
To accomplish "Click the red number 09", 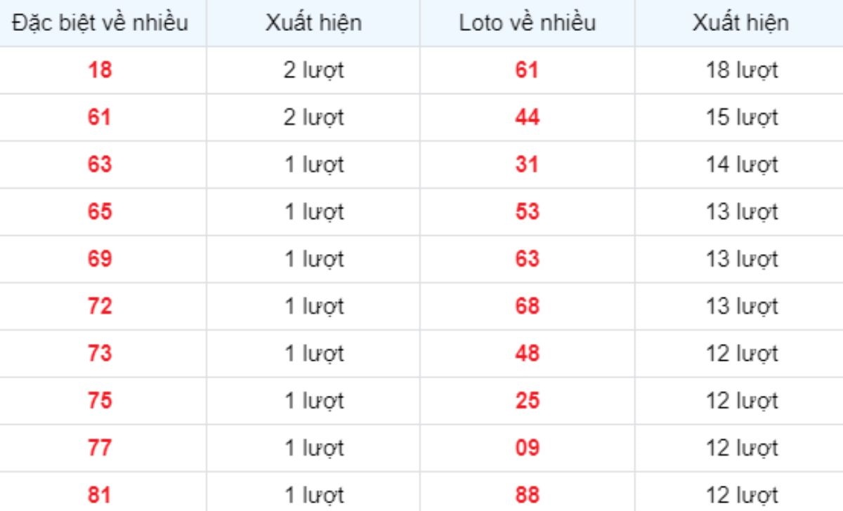I will tap(527, 448).
